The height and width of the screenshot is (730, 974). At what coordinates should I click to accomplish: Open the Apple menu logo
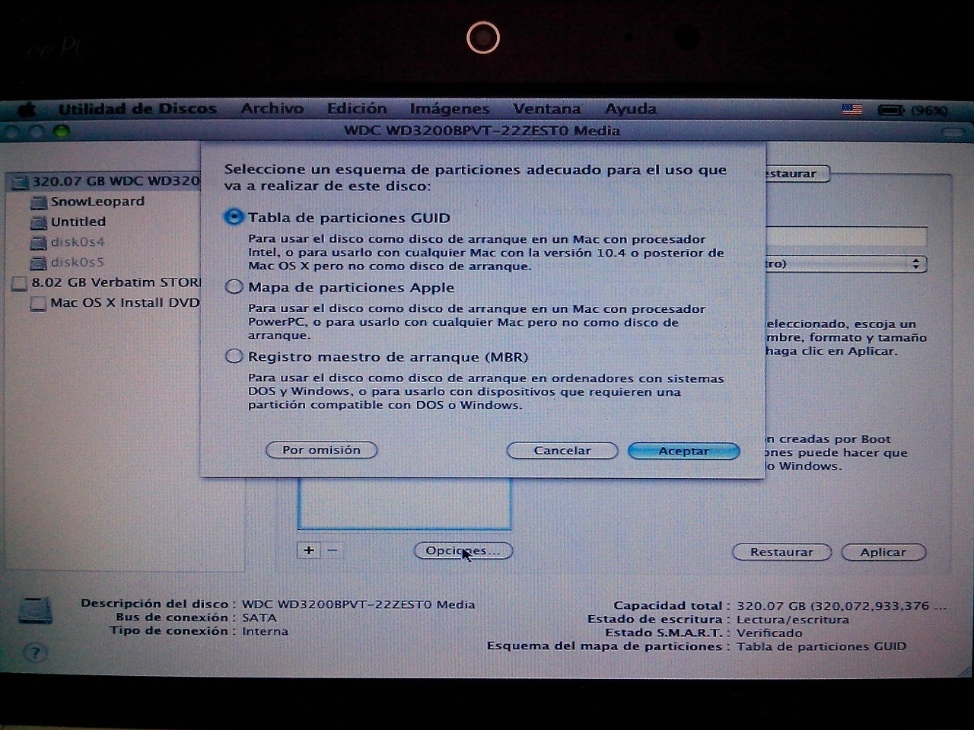[x=27, y=110]
